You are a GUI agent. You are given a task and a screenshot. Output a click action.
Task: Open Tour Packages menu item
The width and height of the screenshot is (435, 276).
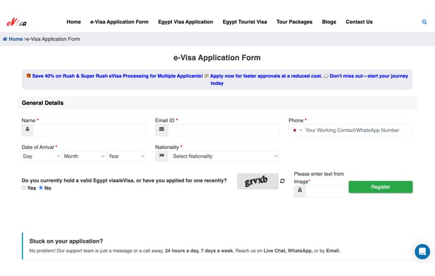pos(294,22)
